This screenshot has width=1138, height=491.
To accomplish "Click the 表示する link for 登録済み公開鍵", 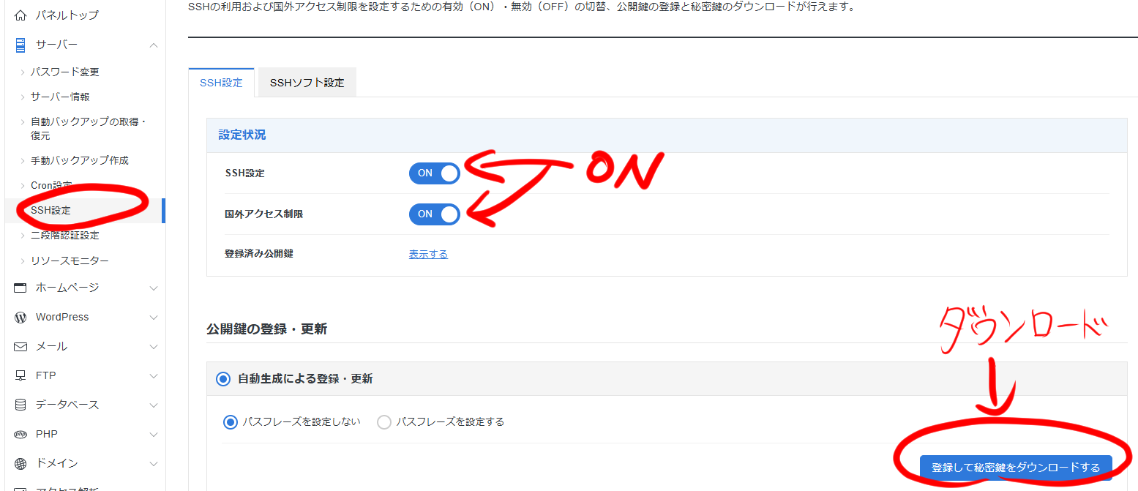I will (x=428, y=254).
